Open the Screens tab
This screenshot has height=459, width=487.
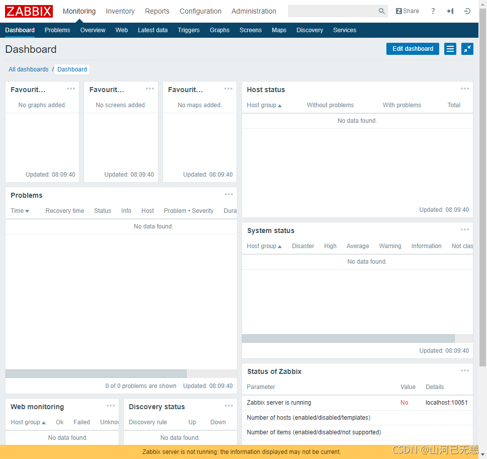coord(251,30)
